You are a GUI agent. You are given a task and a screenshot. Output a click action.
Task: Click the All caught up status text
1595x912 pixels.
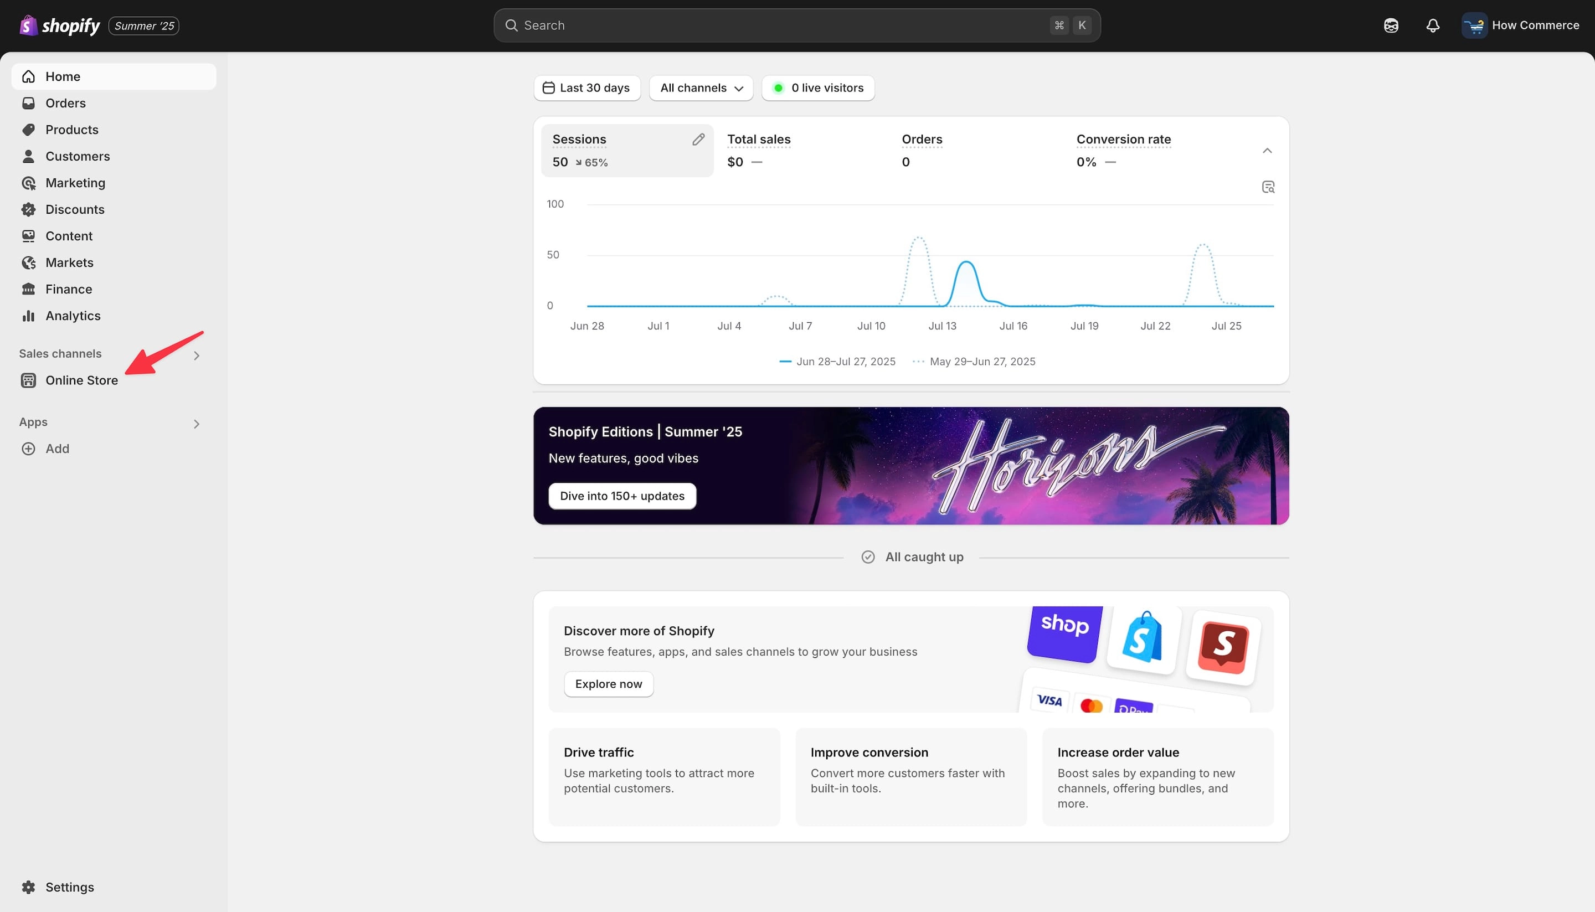923,558
